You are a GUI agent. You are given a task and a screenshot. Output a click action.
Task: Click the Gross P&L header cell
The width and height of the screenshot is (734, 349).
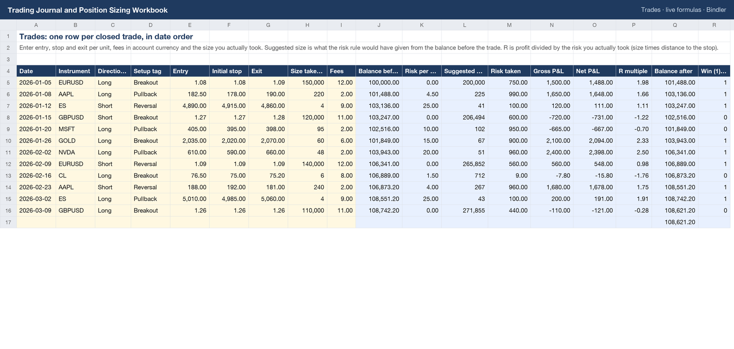click(x=551, y=71)
